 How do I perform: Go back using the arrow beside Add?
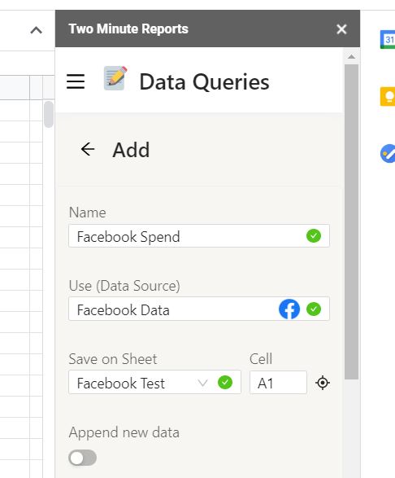coord(88,149)
